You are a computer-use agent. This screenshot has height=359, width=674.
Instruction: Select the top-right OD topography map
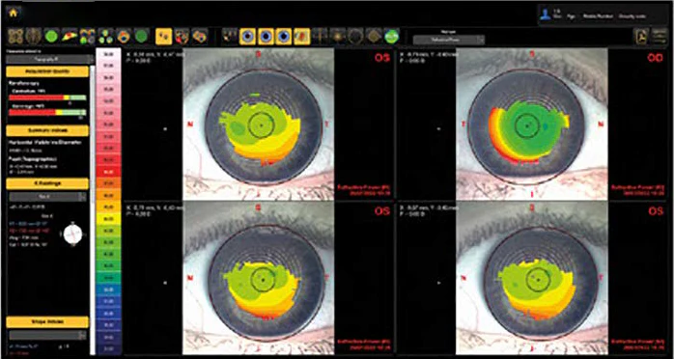point(532,124)
